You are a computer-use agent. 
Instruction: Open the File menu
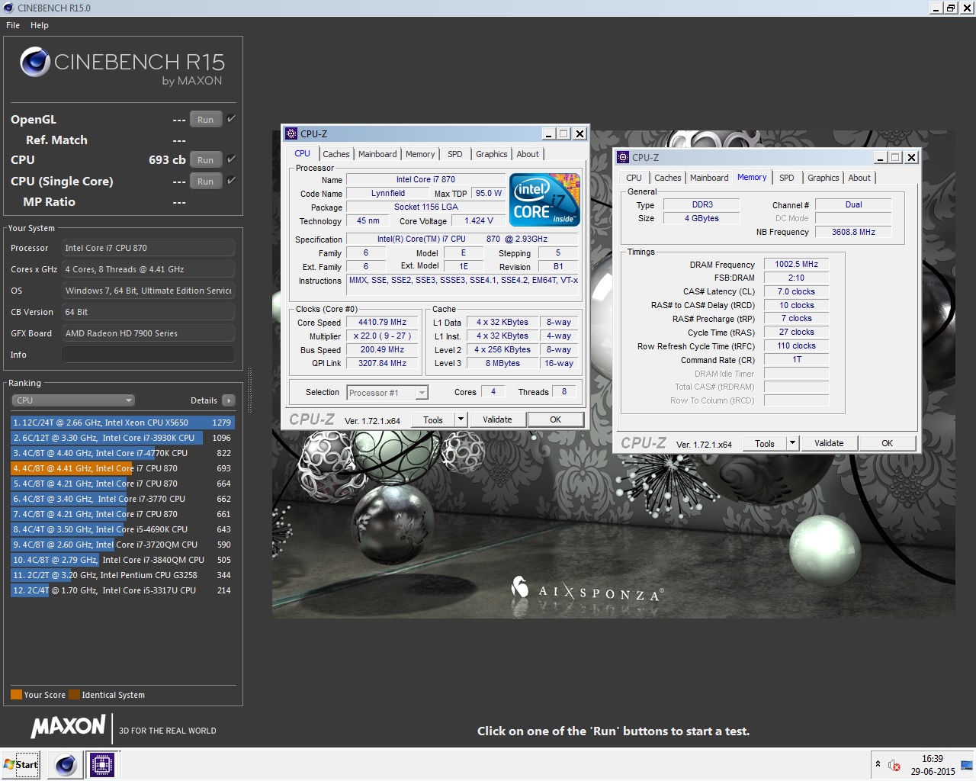pos(13,25)
